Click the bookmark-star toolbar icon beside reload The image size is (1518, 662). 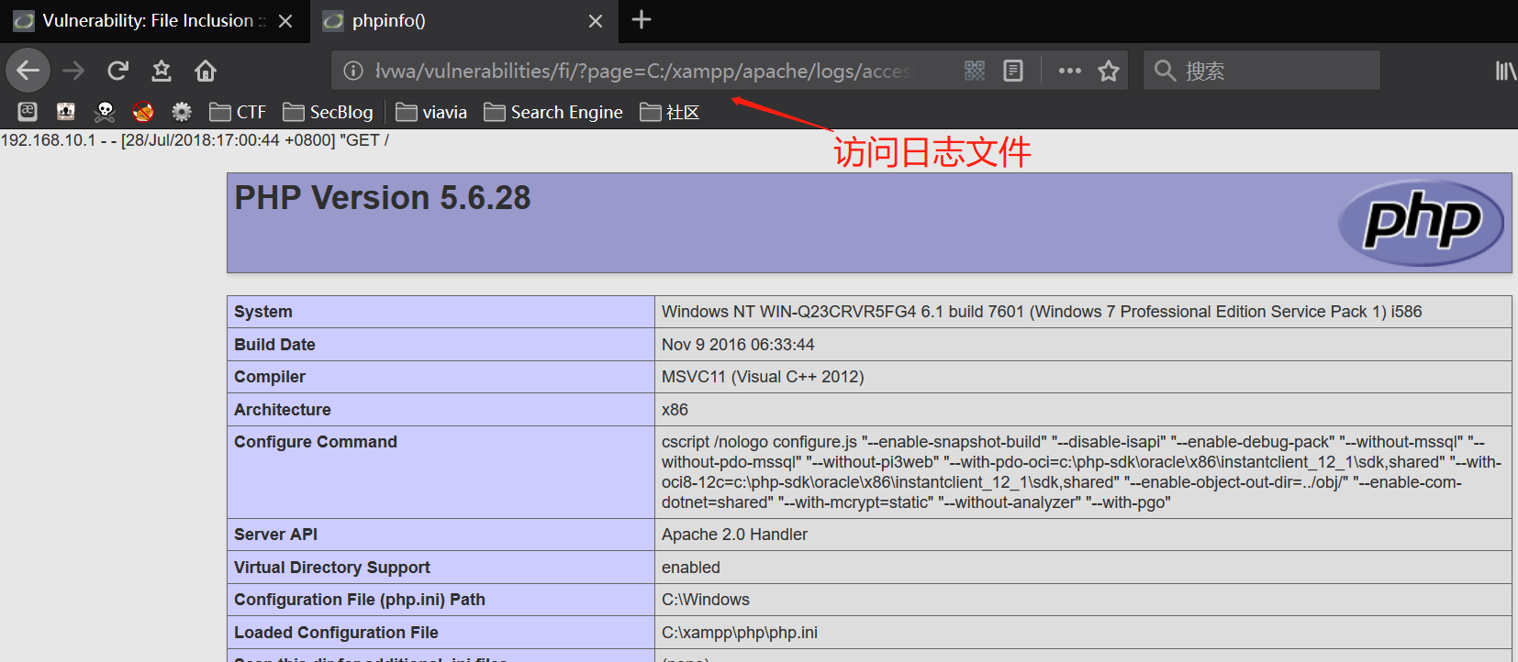pos(162,71)
